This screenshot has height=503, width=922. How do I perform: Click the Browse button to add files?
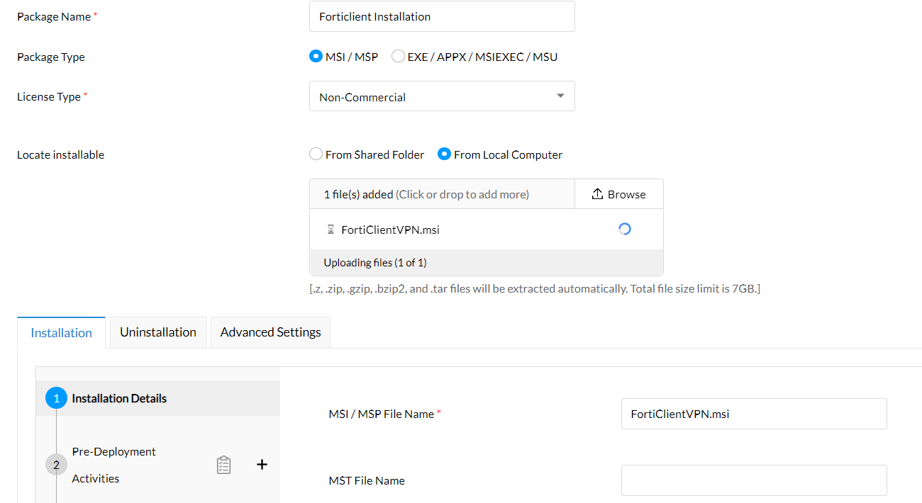tap(619, 194)
